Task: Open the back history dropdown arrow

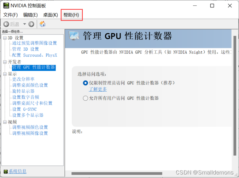Action: point(24,24)
